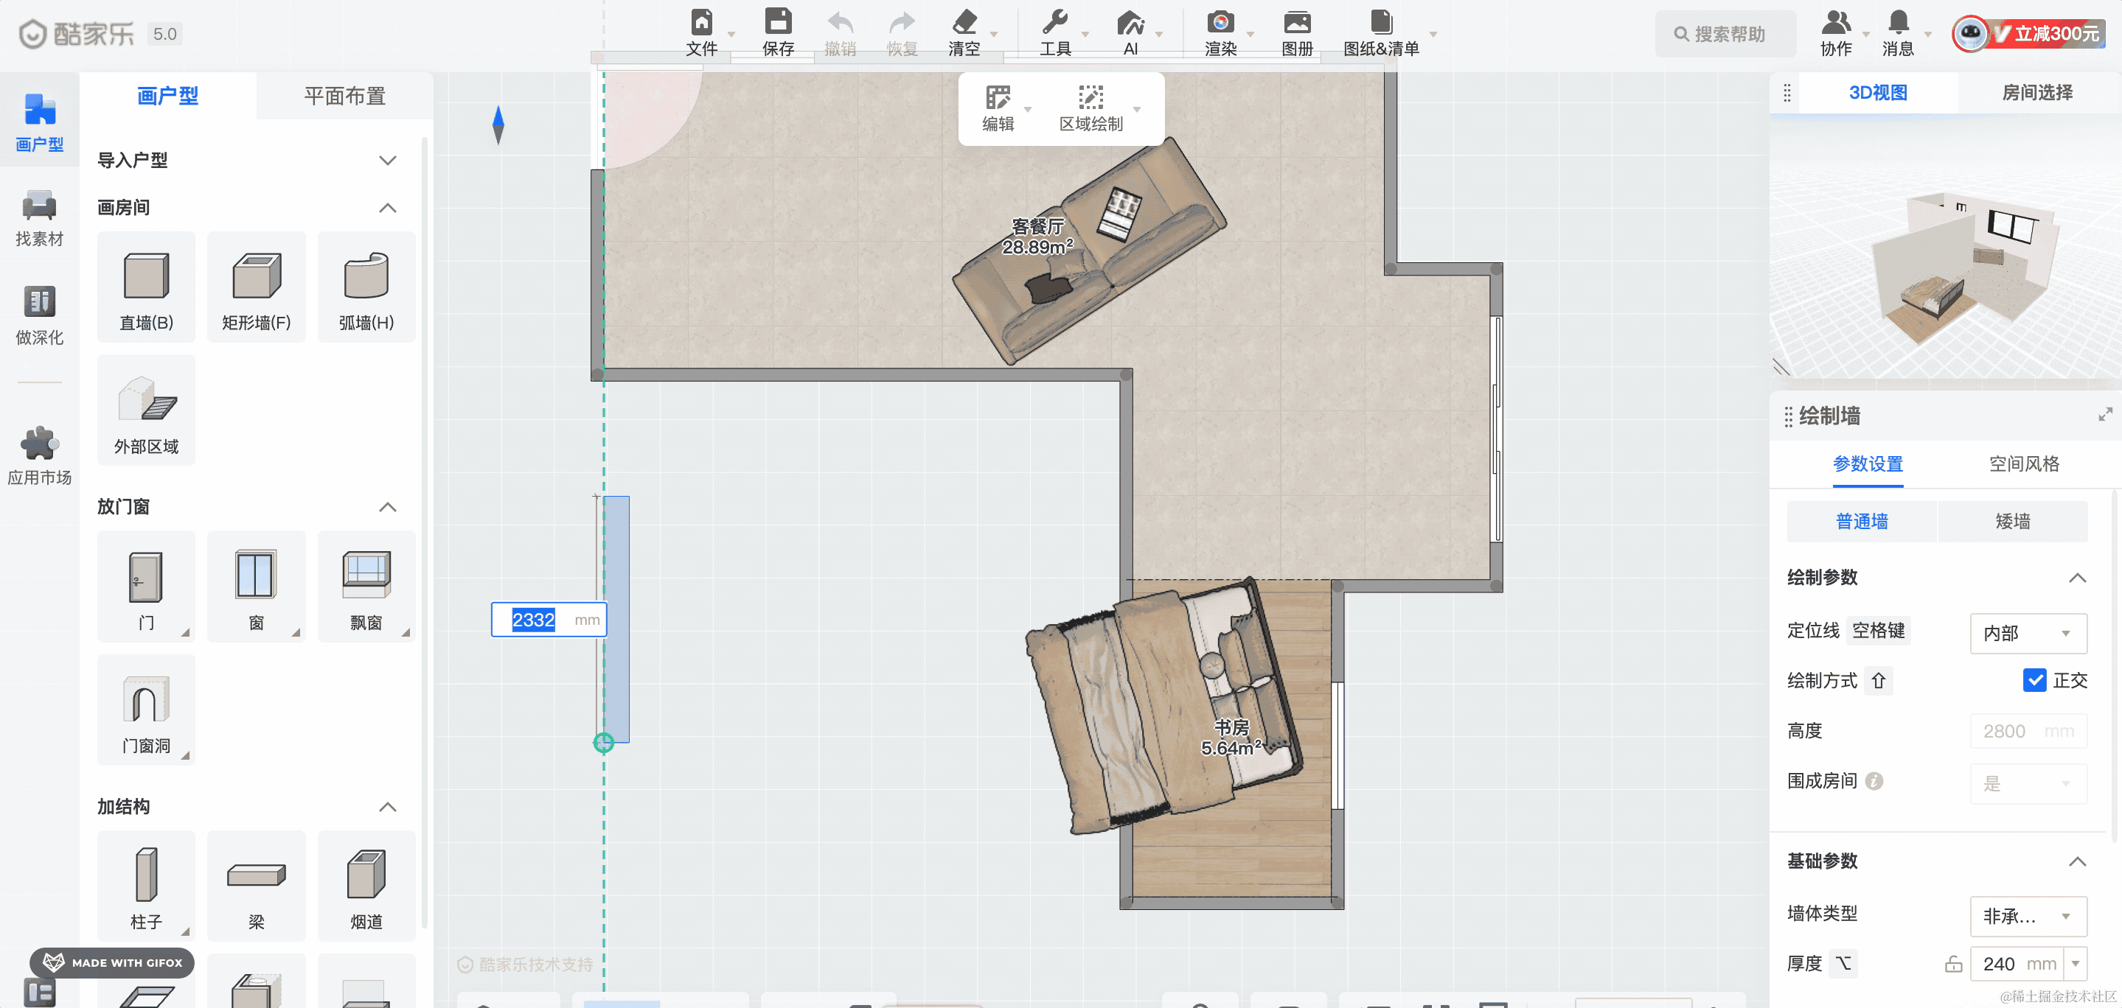Open the 图册 (Album) icon
2122x1008 pixels.
(1297, 22)
